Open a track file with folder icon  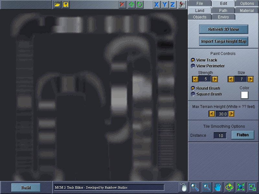[x=57, y=5]
